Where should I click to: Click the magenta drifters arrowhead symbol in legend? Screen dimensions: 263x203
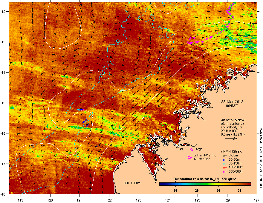[189, 157]
